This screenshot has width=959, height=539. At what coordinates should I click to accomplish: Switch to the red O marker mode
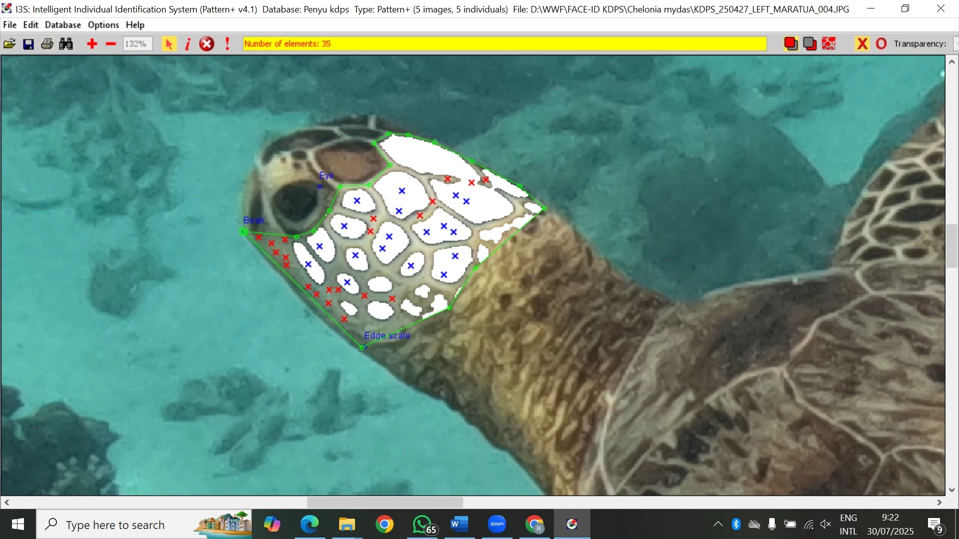(881, 44)
